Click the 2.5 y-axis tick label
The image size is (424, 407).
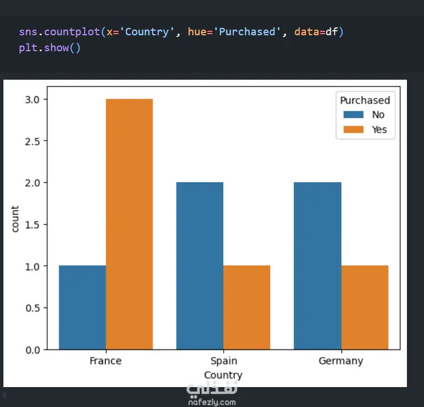coord(32,141)
